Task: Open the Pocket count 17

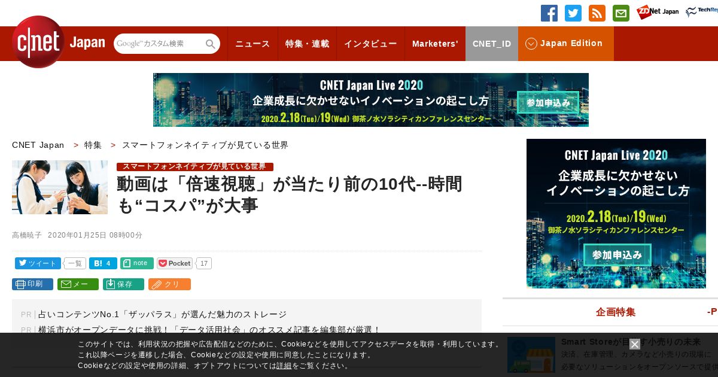Action: point(204,263)
